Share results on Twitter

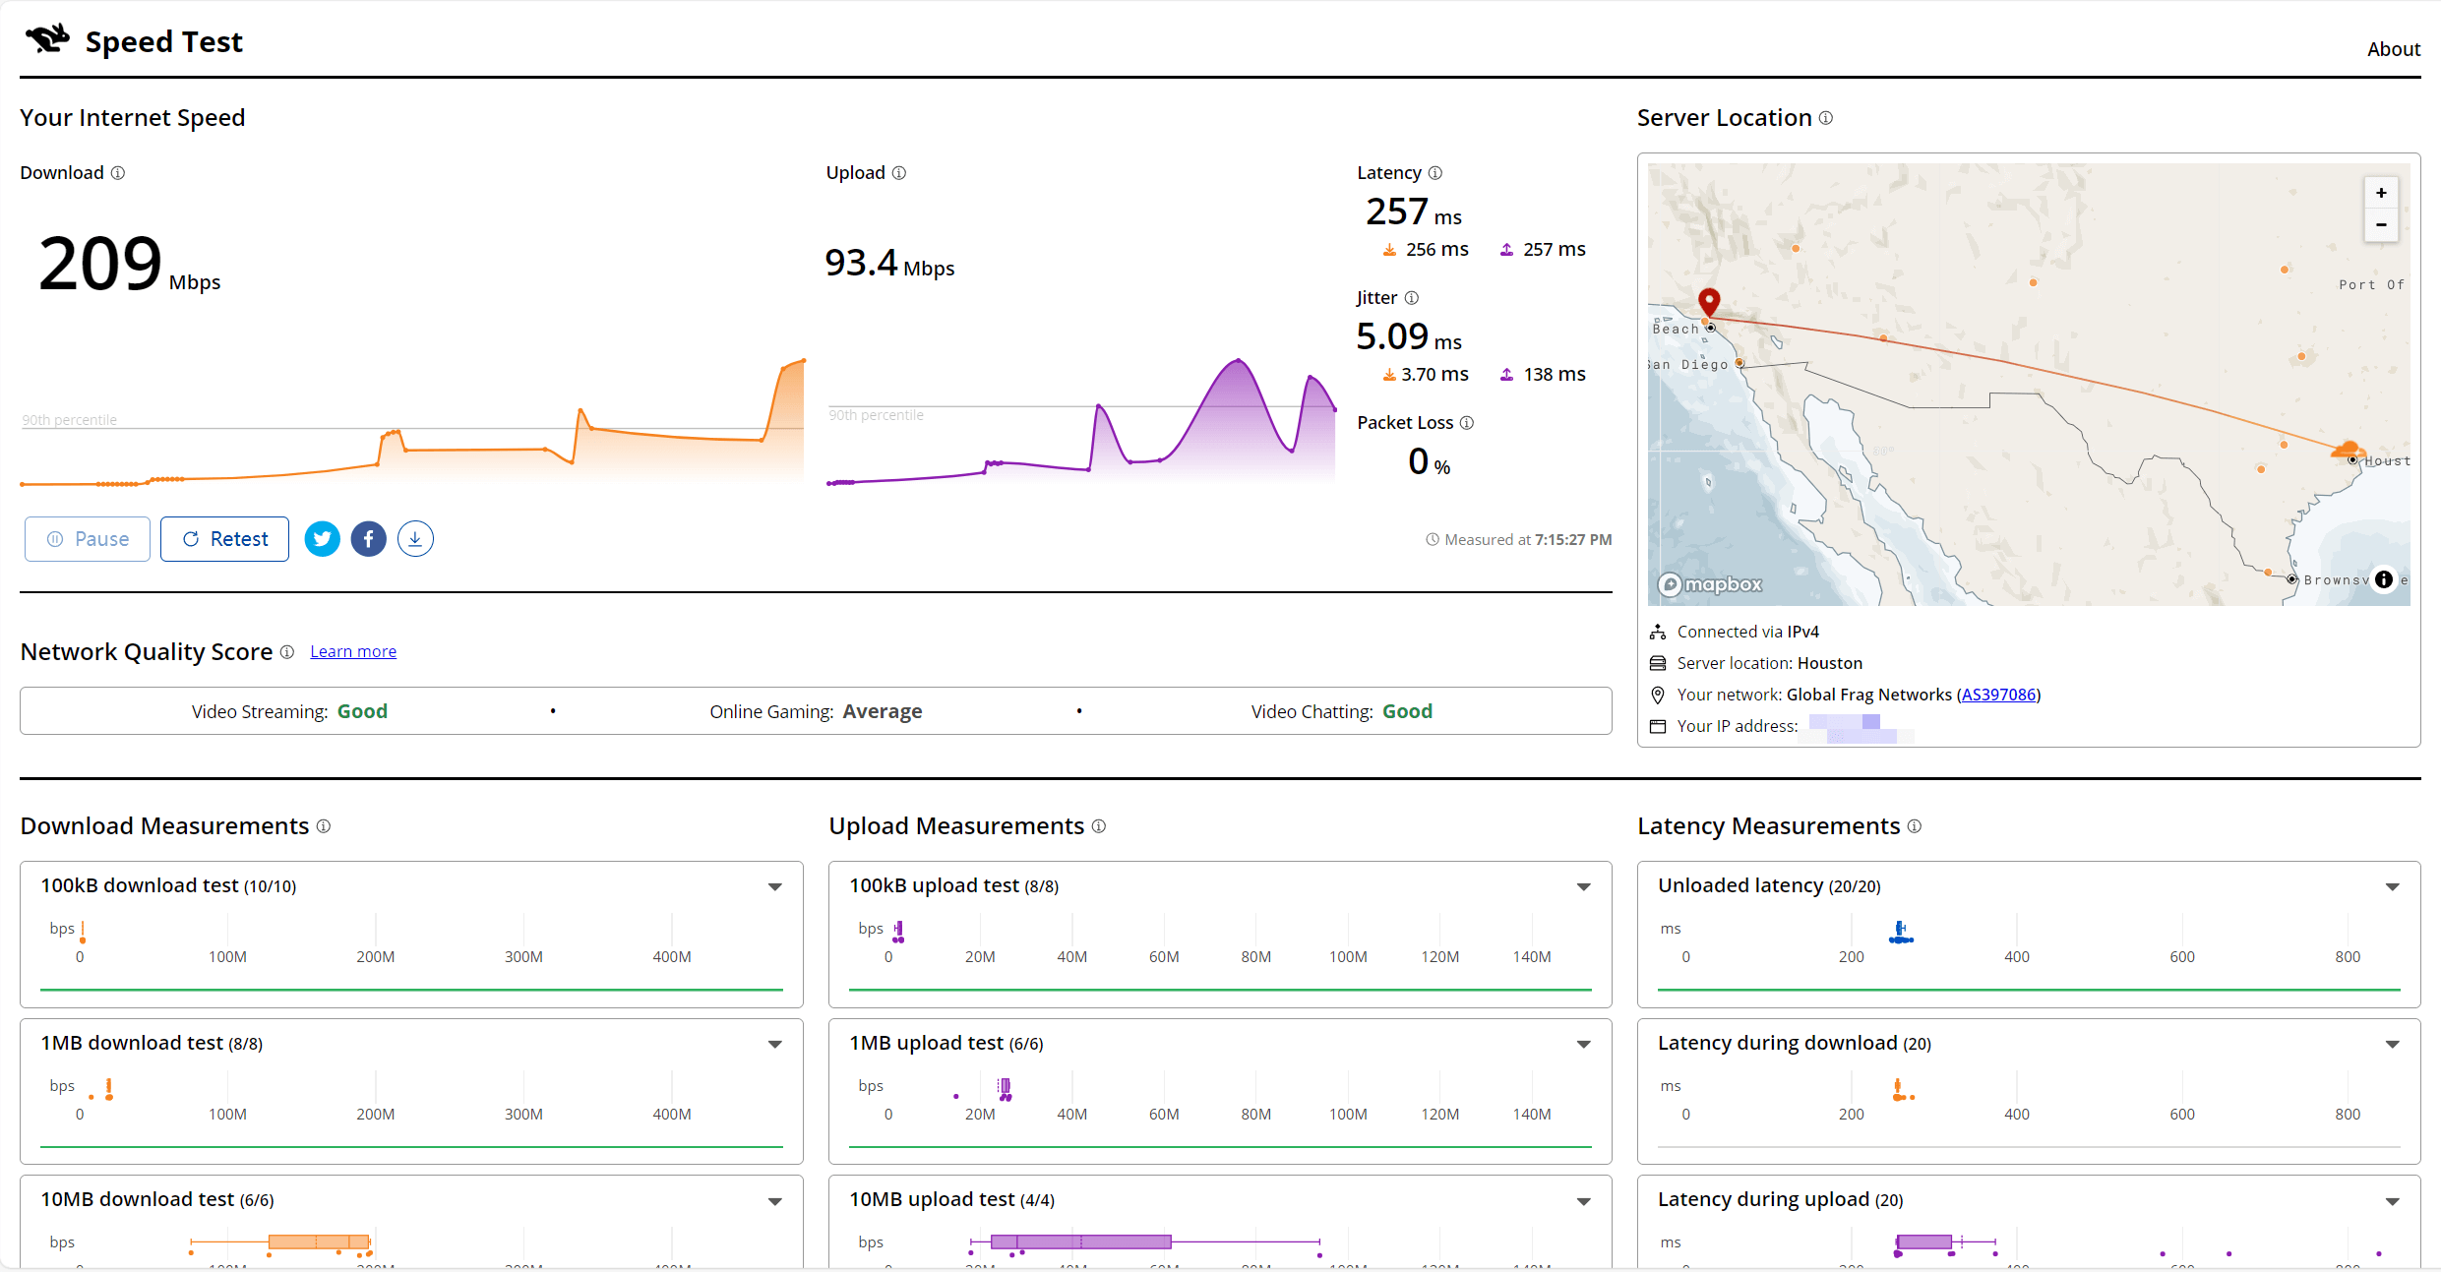(x=322, y=539)
